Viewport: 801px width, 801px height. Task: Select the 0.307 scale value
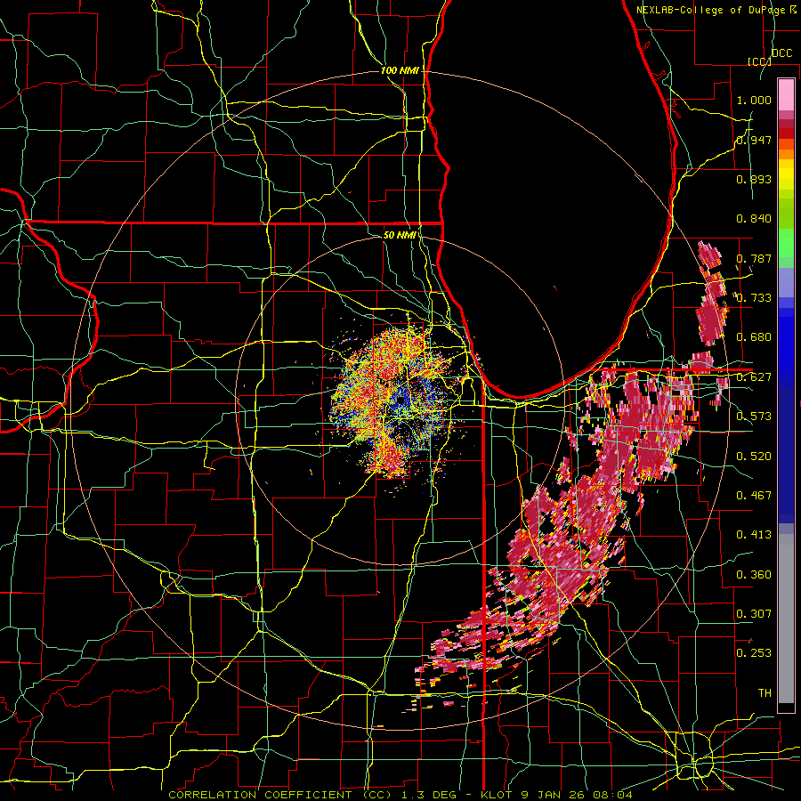(754, 614)
